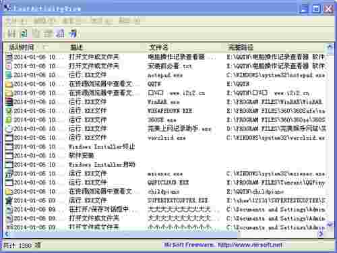Click the icon of the WDSAFEDOWN.EXE row
The image size is (337, 253).
(x=9, y=111)
